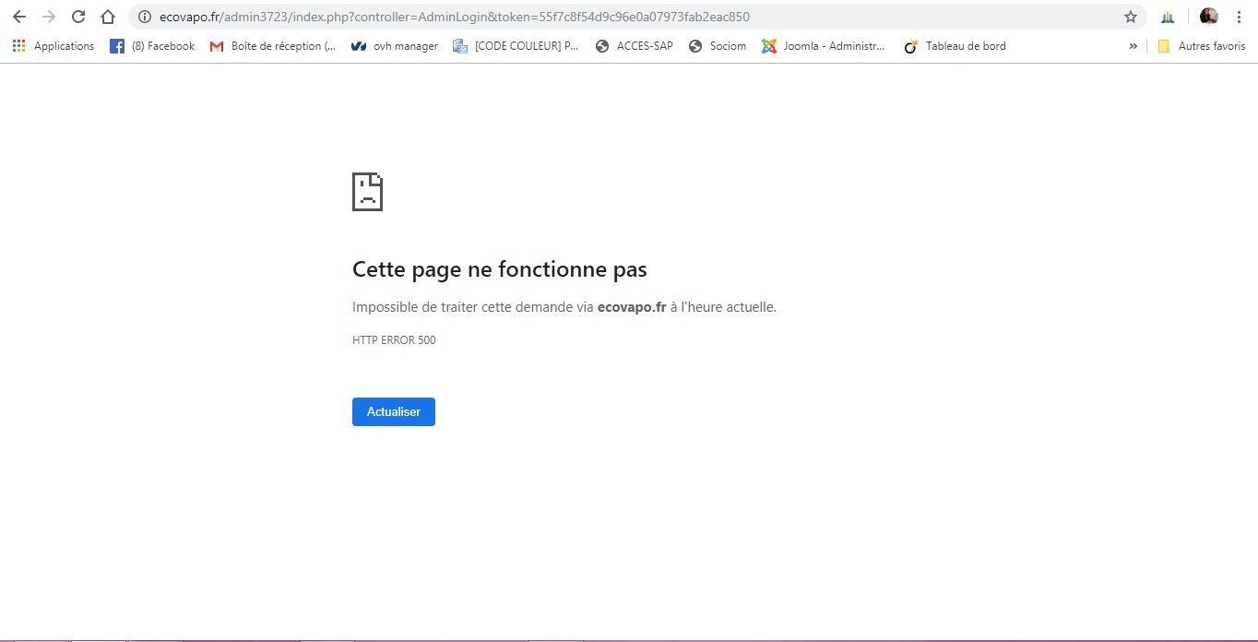Bookmark this page with the star icon
This screenshot has height=642, width=1258.
1131,17
